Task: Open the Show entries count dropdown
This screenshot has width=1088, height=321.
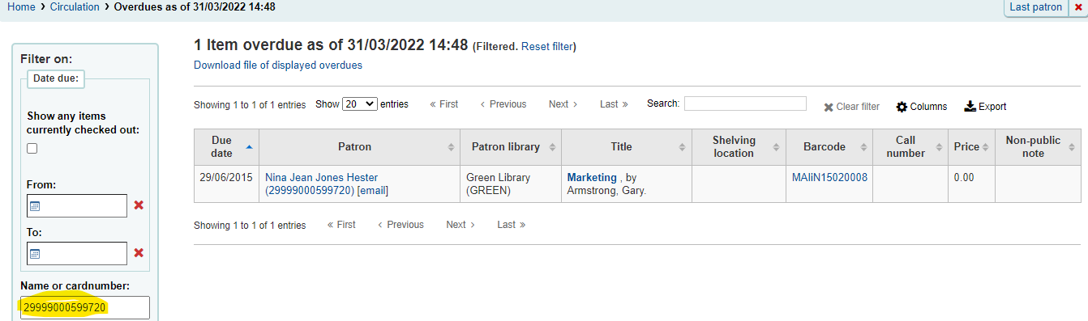Action: [360, 104]
